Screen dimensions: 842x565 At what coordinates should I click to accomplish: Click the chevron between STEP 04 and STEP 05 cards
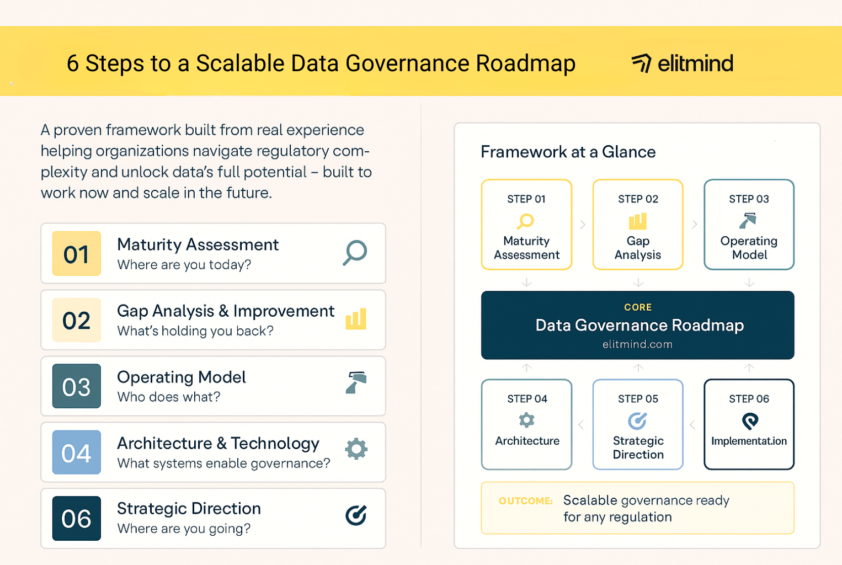[581, 425]
